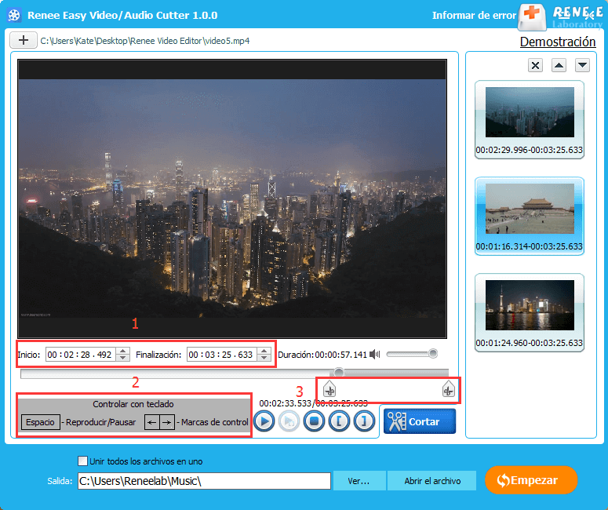Click Abrir el archivo button
Screen dimensions: 608x510
coord(432,481)
